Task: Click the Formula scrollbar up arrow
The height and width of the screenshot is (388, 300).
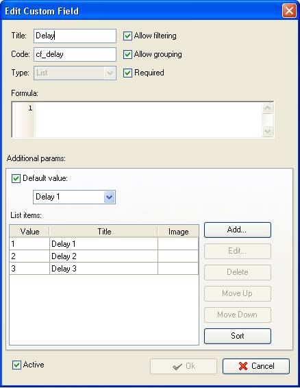Action: click(x=267, y=108)
